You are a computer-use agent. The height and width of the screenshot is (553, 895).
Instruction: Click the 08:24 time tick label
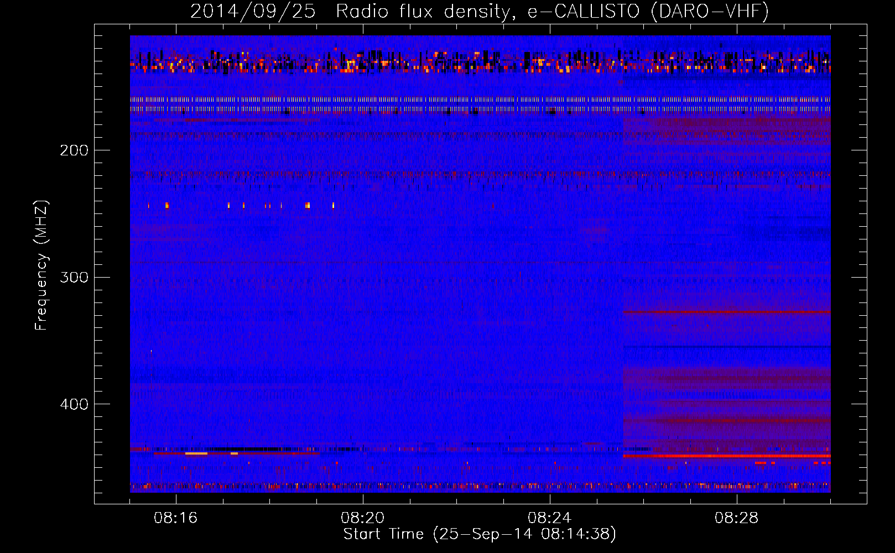pyautogui.click(x=550, y=518)
